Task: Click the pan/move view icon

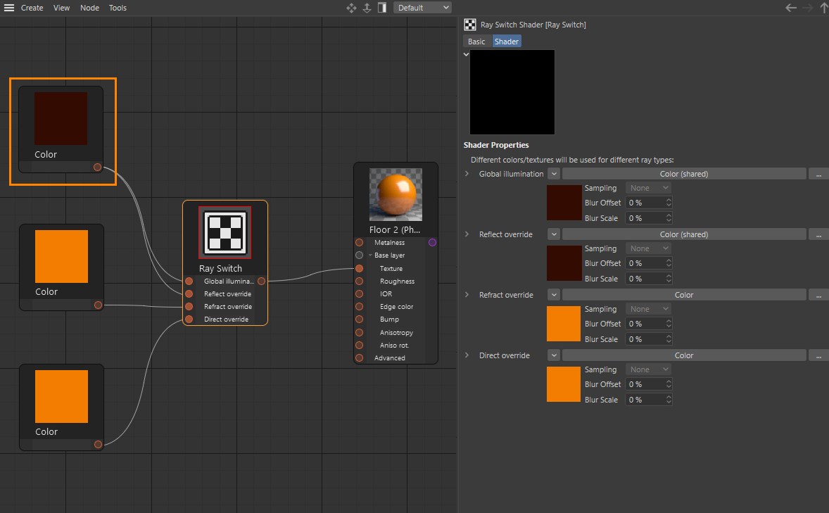Action: (352, 8)
